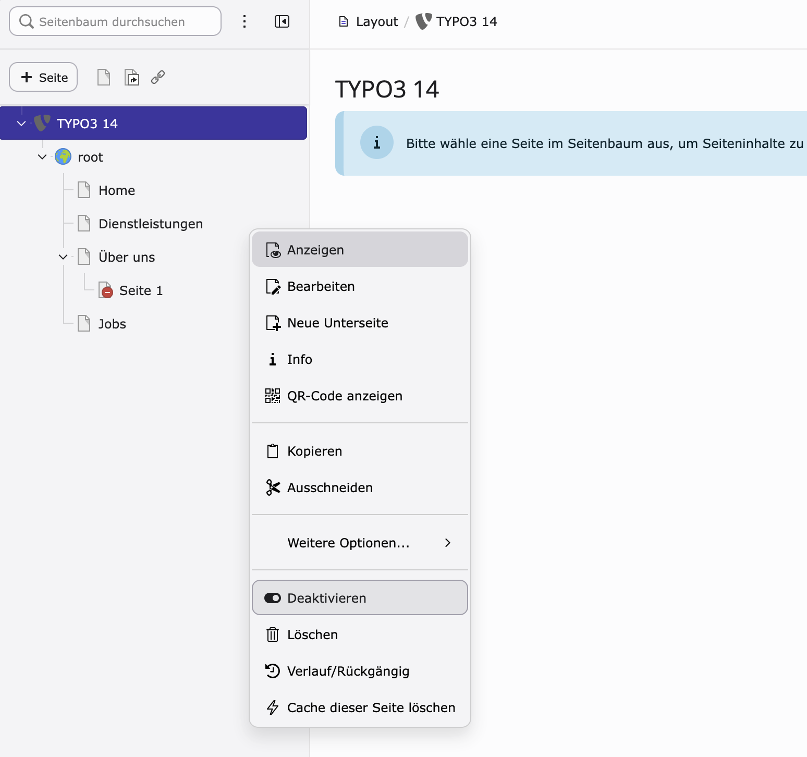807x757 pixels.
Task: Click the collapse navigation panel icon
Action: [x=282, y=21]
